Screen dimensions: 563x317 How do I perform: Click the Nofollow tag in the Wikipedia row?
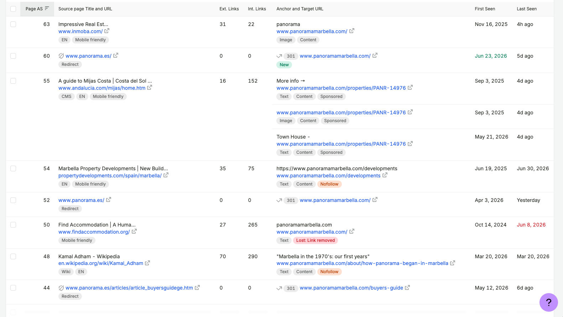click(x=329, y=272)
